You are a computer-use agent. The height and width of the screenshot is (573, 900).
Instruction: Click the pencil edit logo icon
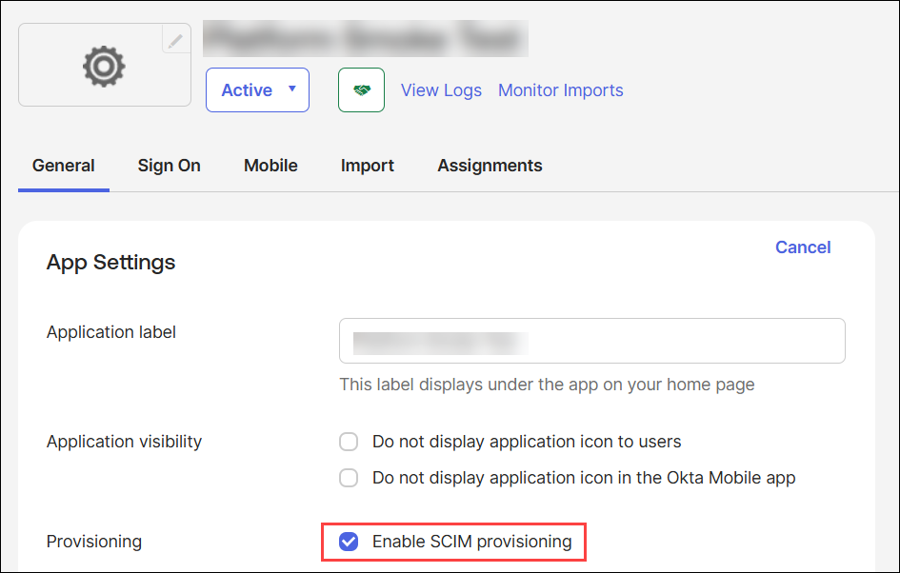176,40
